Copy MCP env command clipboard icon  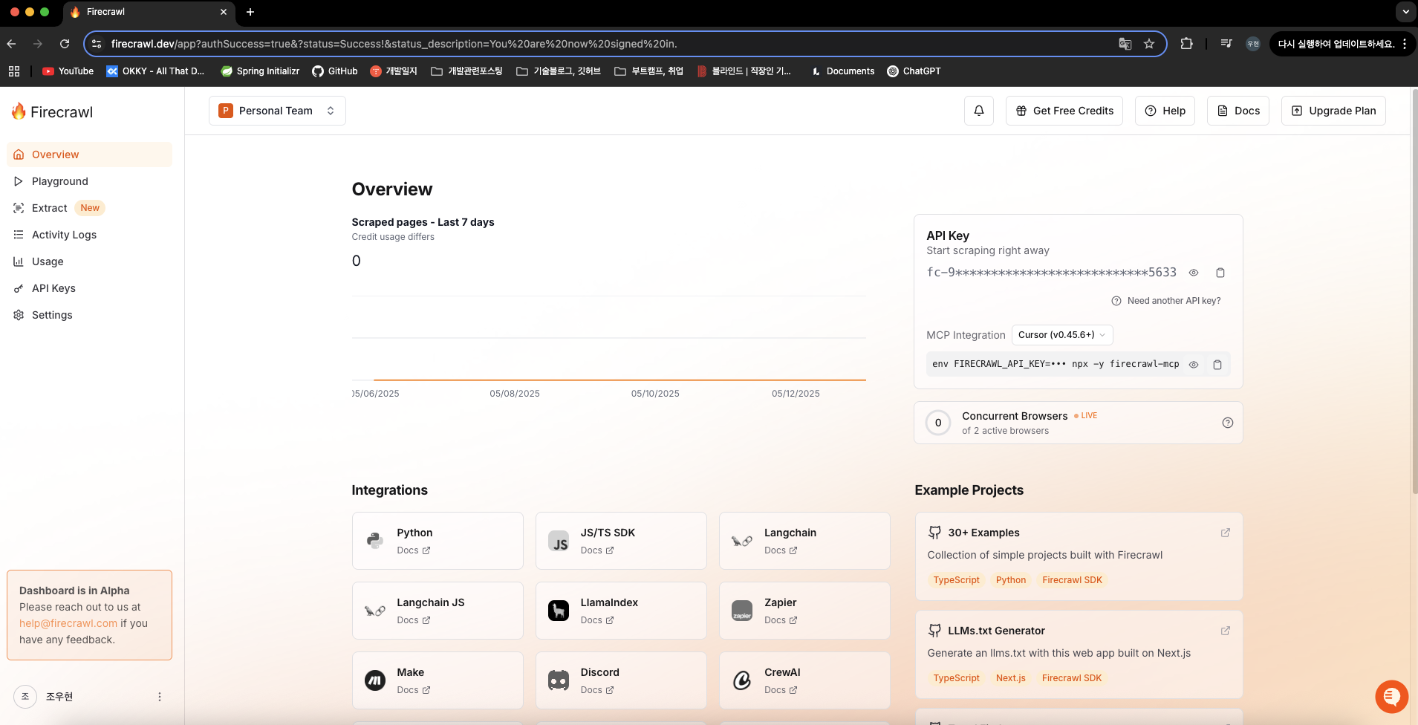(x=1217, y=365)
